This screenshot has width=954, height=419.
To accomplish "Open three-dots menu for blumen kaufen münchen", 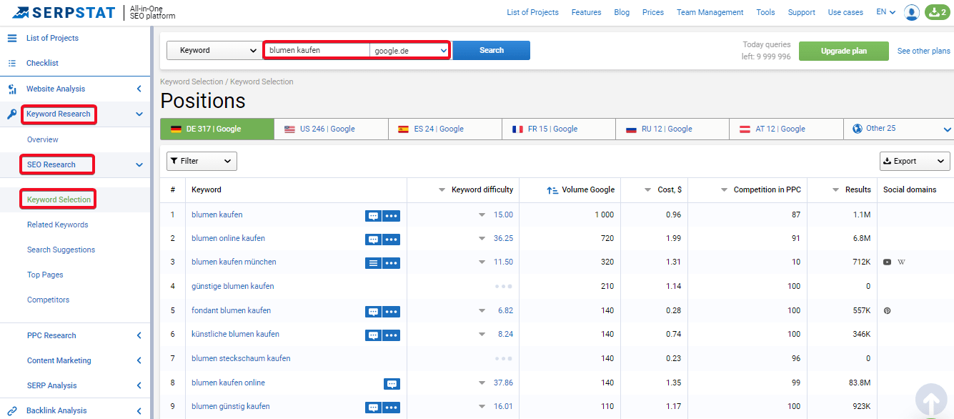I will (391, 263).
